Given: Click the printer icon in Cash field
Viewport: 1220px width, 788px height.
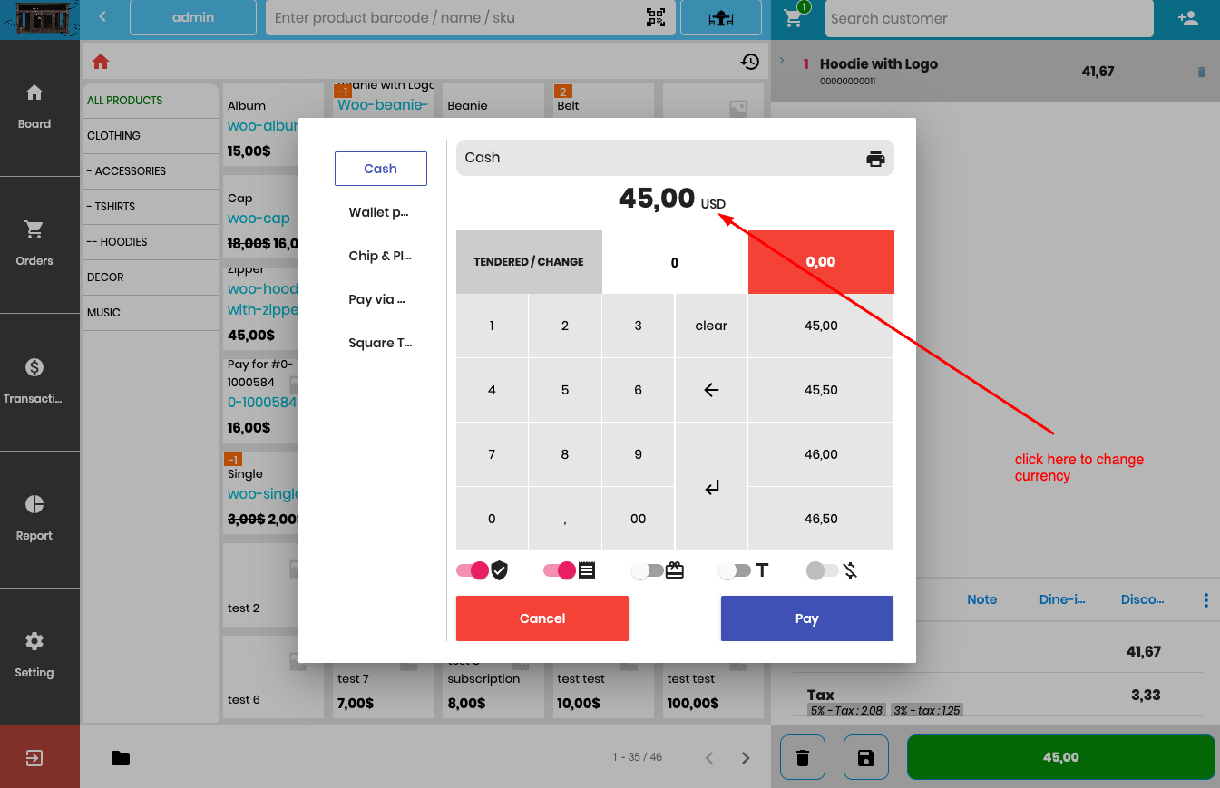Looking at the screenshot, I should [x=875, y=159].
